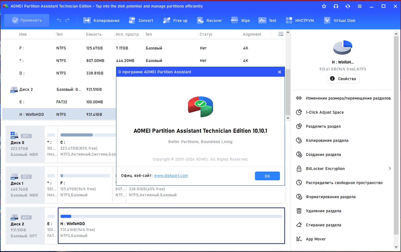401x252 pixels.
Task: Open the column settings list icon
Action: tap(281, 34)
